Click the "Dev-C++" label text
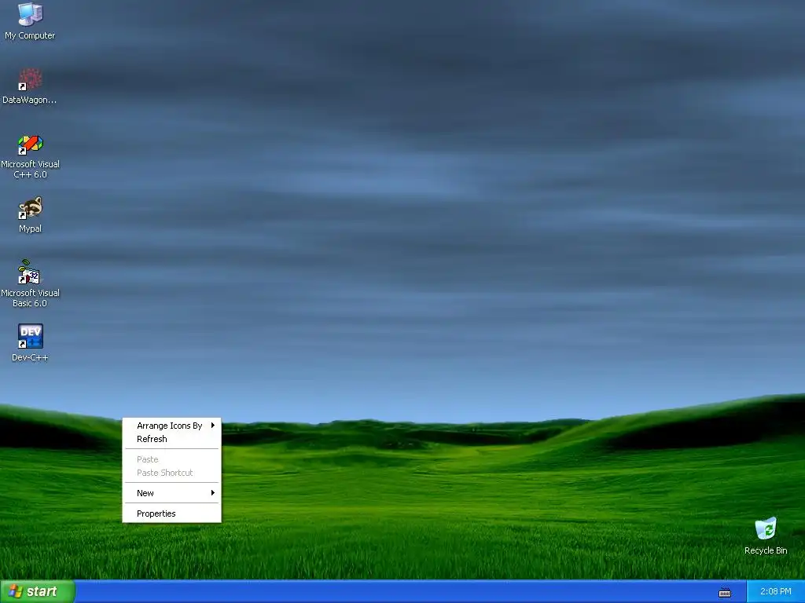Viewport: 805px width, 603px height. (30, 357)
